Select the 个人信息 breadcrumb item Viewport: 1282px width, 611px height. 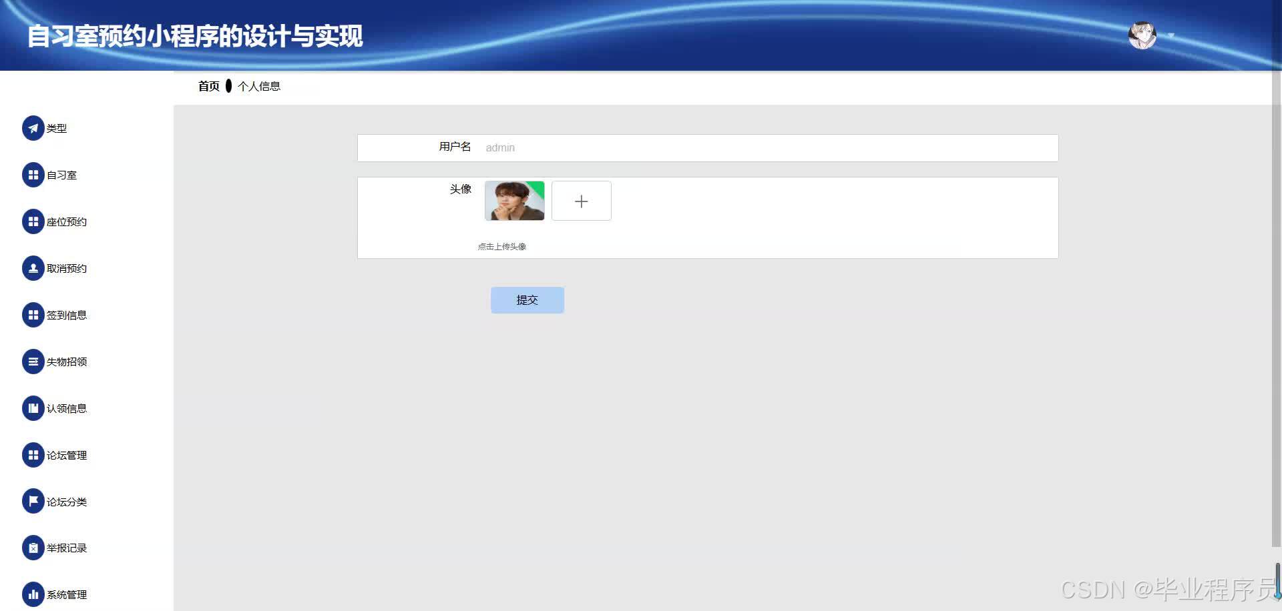[x=259, y=86]
